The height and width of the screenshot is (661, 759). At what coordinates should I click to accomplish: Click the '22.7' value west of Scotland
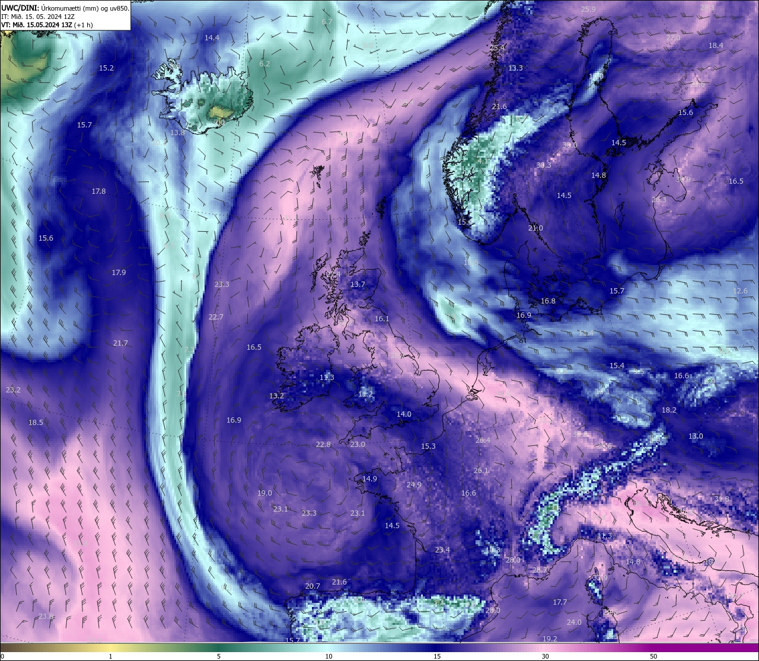tap(216, 317)
